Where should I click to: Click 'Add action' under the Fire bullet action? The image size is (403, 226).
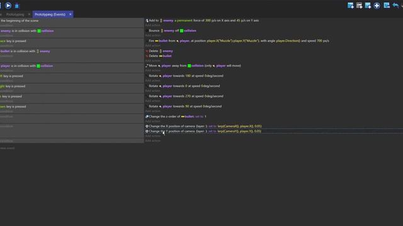coord(152,46)
